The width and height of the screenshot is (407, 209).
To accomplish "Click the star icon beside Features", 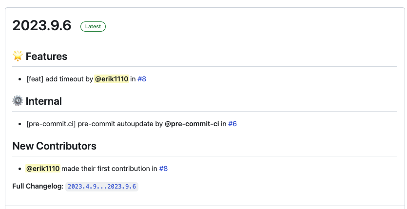I will coord(18,56).
